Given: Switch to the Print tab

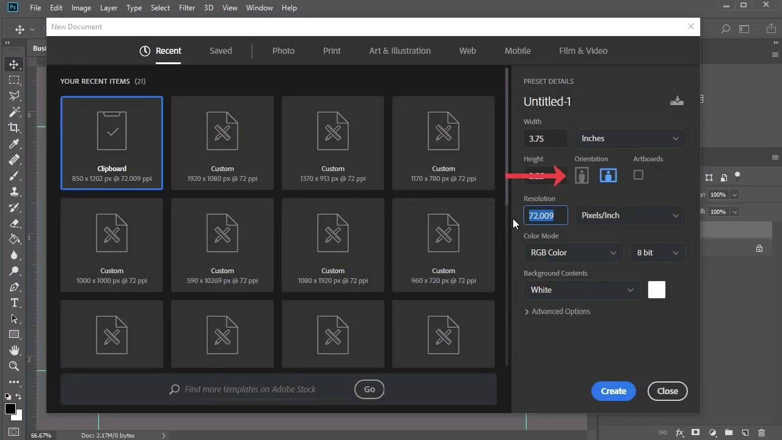Looking at the screenshot, I should click(332, 51).
